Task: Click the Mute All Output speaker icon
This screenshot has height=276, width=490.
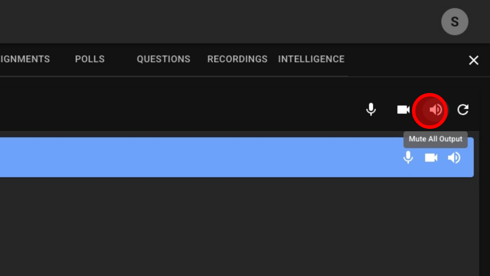Action: pos(436,110)
